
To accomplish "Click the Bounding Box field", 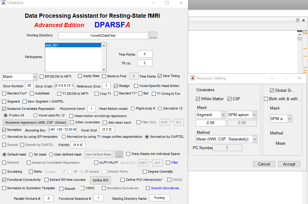I will [x=63, y=129].
